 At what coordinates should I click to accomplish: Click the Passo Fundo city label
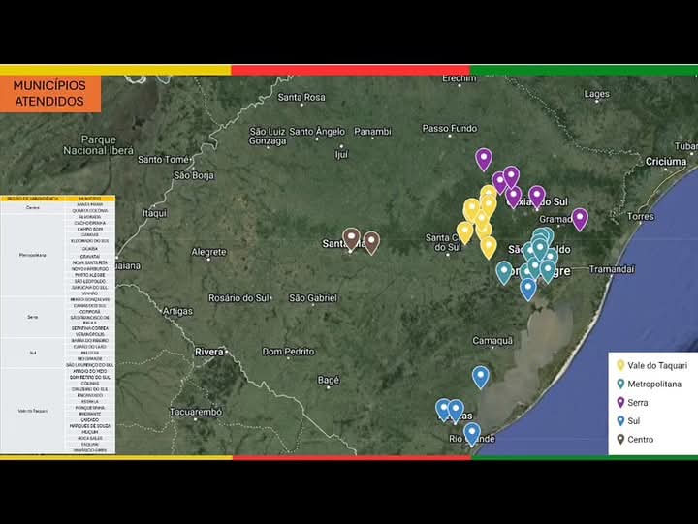tap(449, 128)
